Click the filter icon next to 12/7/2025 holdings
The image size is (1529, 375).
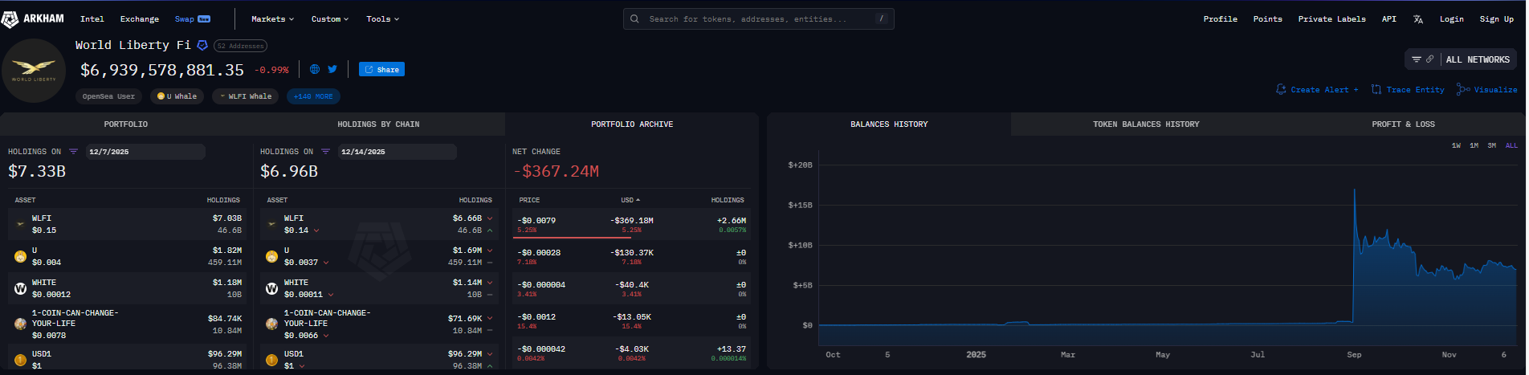coord(73,152)
